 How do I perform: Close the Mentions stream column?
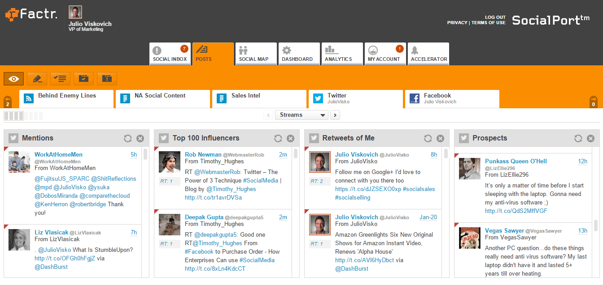(140, 139)
